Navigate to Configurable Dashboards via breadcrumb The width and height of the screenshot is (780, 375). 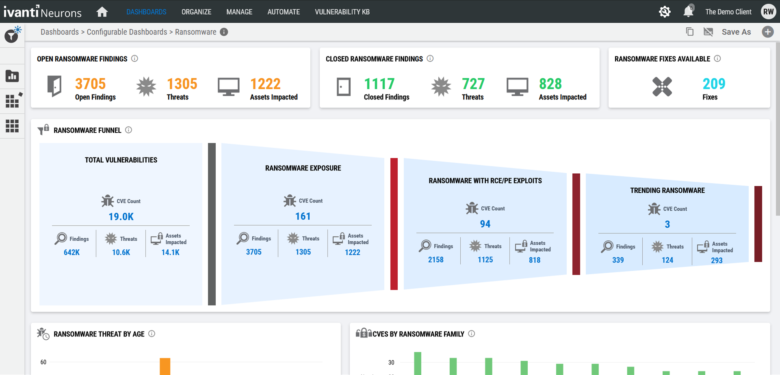tap(127, 32)
